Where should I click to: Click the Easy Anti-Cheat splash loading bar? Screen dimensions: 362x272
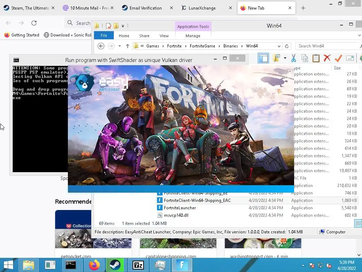pyautogui.click(x=181, y=189)
